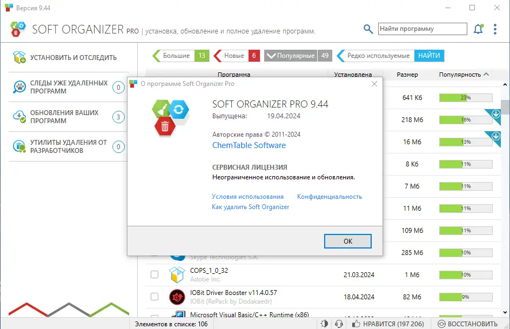Screen dimensions: 510x329
Task: Click the 82 МБ size value
Action: [x=412, y=297]
